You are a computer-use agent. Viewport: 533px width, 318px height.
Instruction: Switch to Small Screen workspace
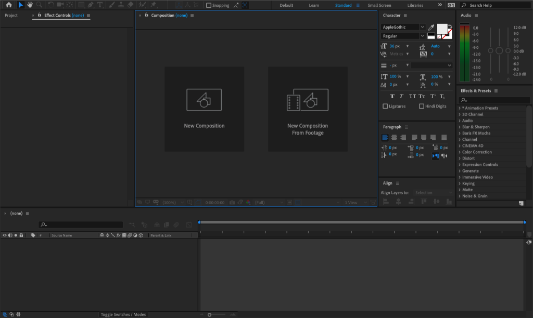(x=379, y=5)
